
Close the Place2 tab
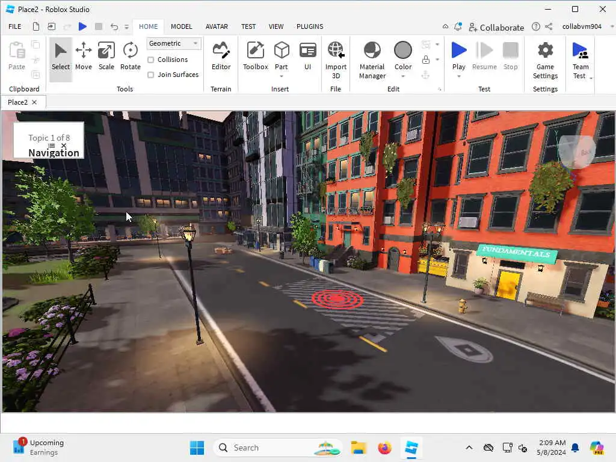pos(34,102)
